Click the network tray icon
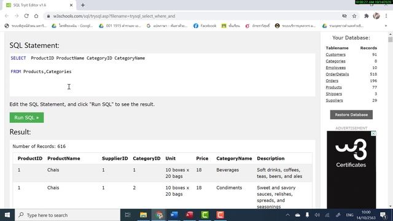Image resolution: width=393 pixels, height=221 pixels. pyautogui.click(x=327, y=215)
